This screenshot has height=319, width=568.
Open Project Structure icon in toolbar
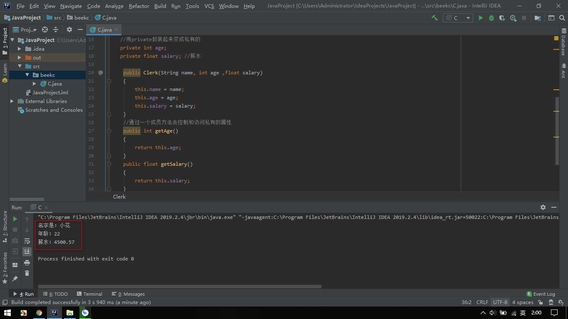[538, 18]
